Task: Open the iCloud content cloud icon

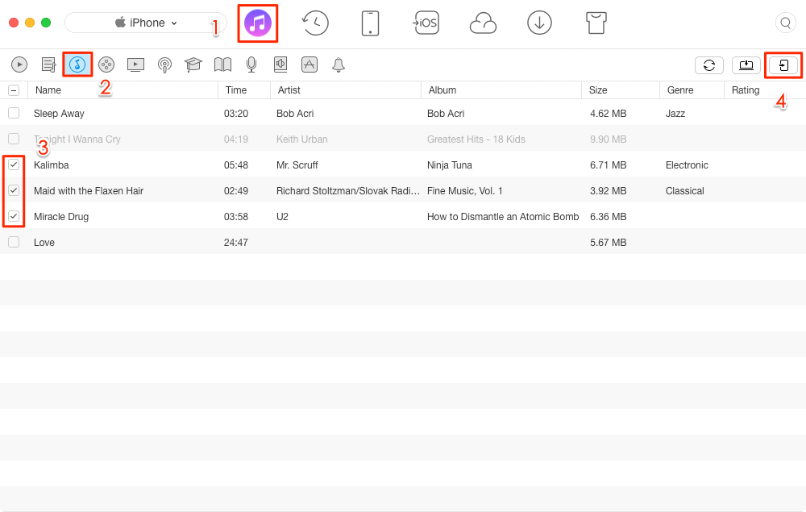Action: (483, 23)
